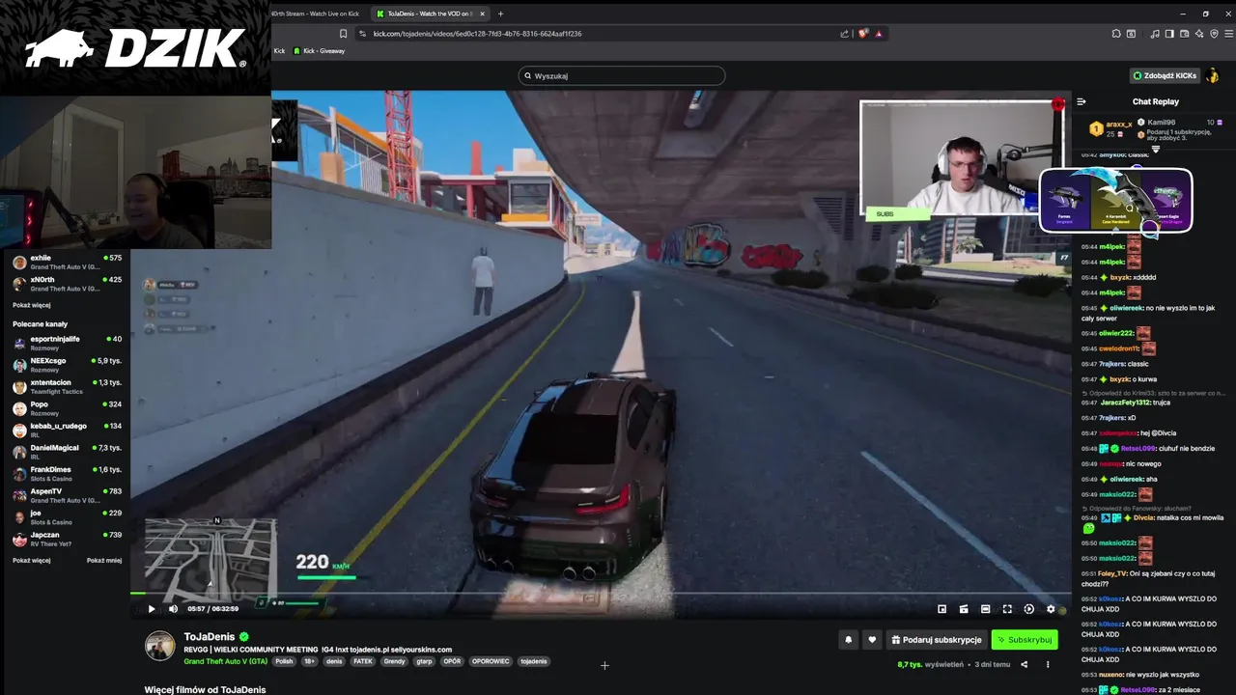
Task: Enable theater mode in the player
Action: pos(985,609)
